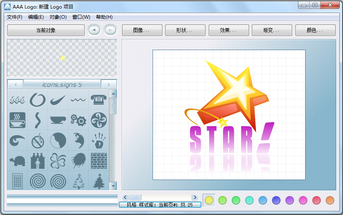Click the 效果... button

(x=228, y=30)
